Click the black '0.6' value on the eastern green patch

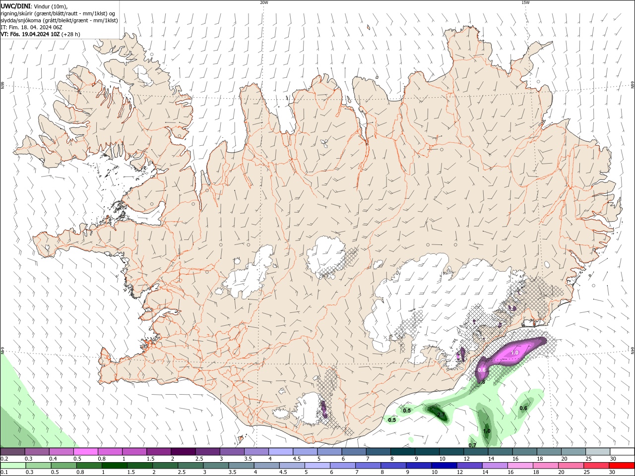pos(523,408)
